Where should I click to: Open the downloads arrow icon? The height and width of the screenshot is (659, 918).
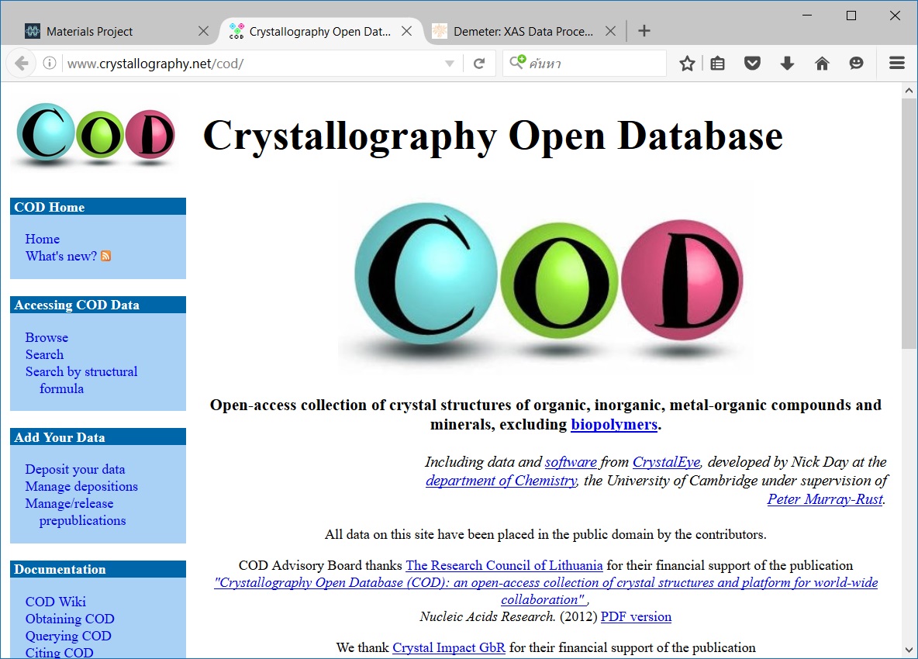click(x=787, y=64)
